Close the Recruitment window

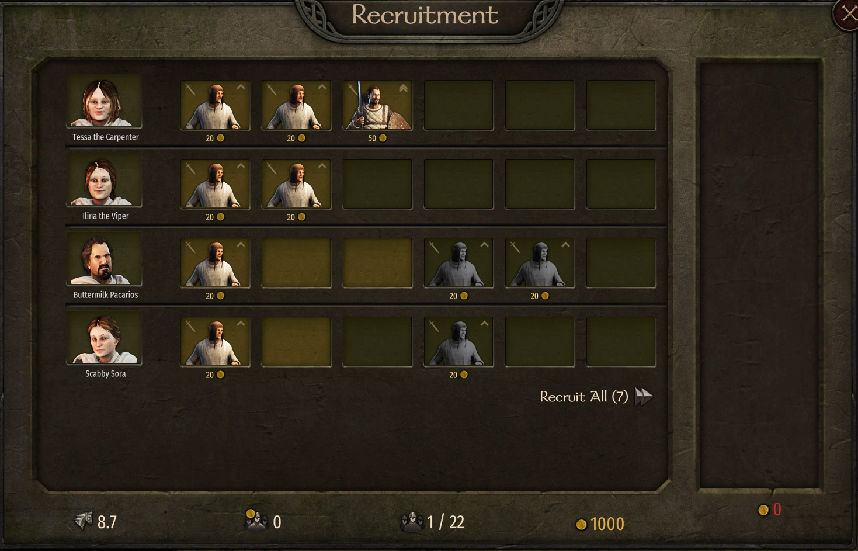pos(847,14)
